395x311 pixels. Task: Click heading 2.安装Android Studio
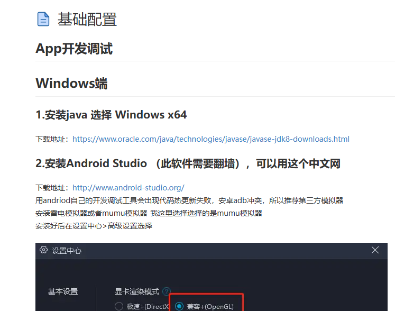[x=188, y=163]
